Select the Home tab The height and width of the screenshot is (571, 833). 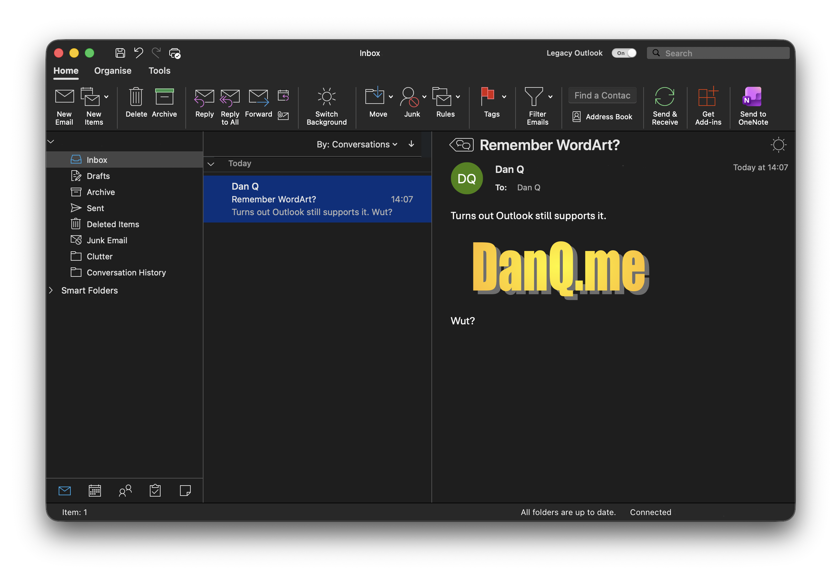(x=66, y=71)
